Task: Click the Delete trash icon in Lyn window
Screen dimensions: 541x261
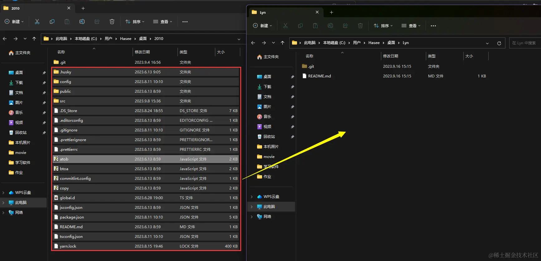Action: (360, 26)
